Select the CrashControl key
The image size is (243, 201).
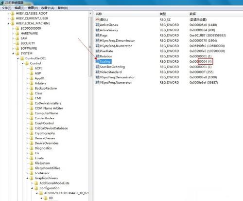tap(44, 123)
